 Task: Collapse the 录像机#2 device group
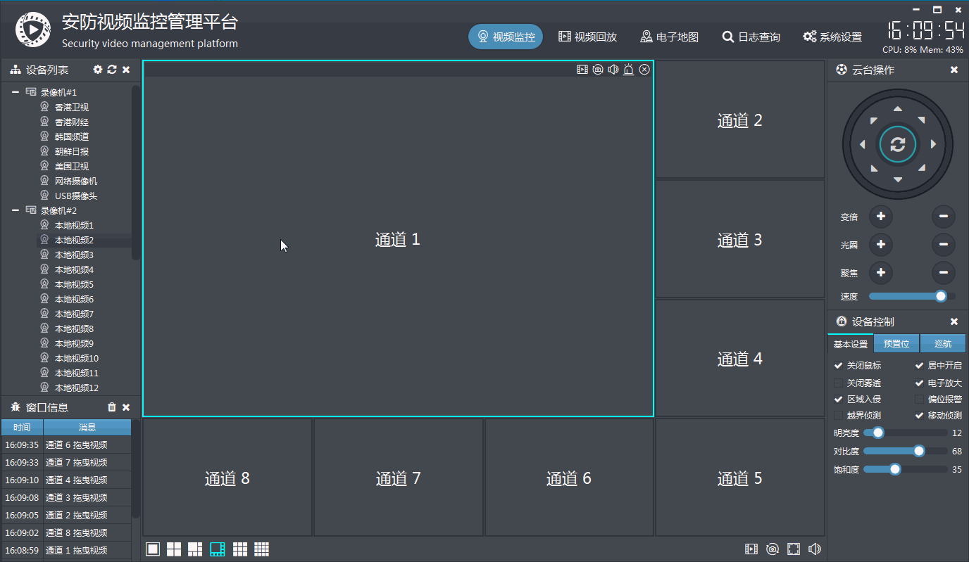point(15,210)
